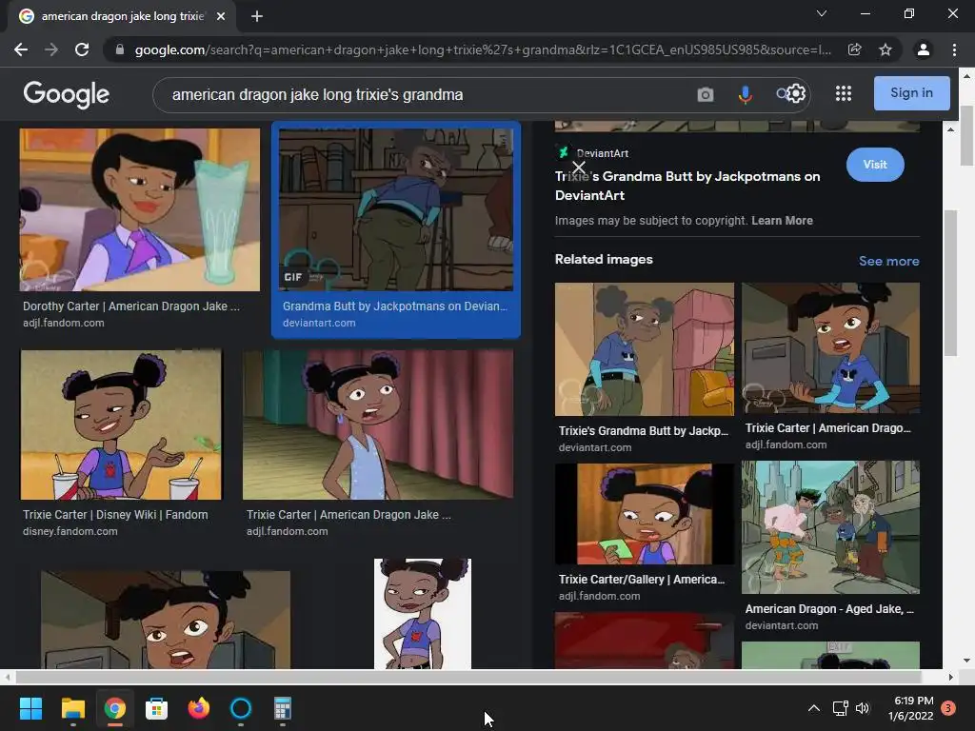
Task: Open the clock showing 6:19 PM
Action: coord(911,708)
